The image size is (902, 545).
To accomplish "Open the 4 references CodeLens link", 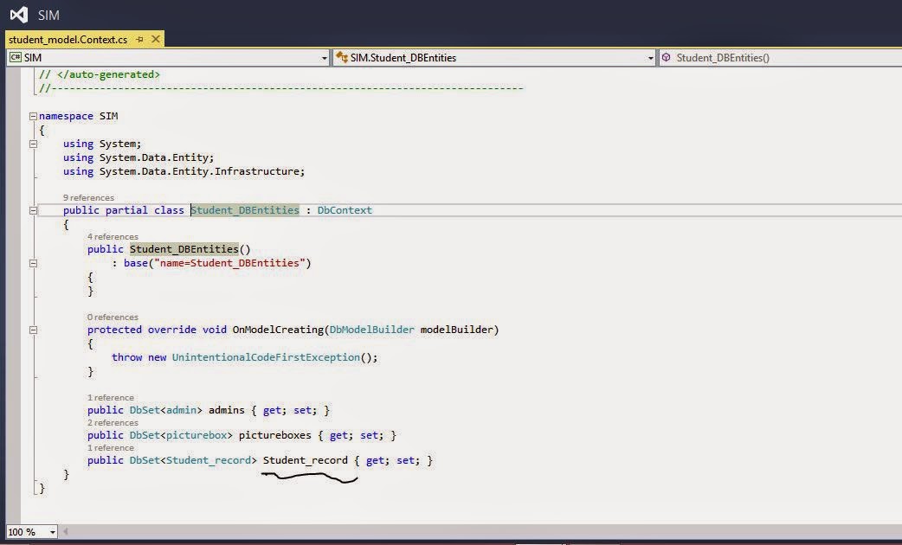I will (113, 237).
